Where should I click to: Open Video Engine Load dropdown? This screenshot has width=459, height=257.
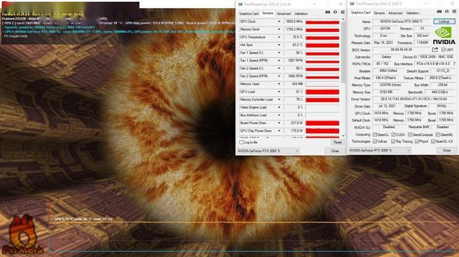[279, 107]
